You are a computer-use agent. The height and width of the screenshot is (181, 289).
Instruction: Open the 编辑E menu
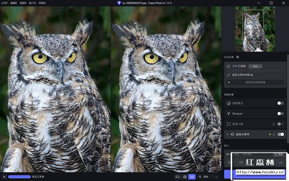coord(14,3)
